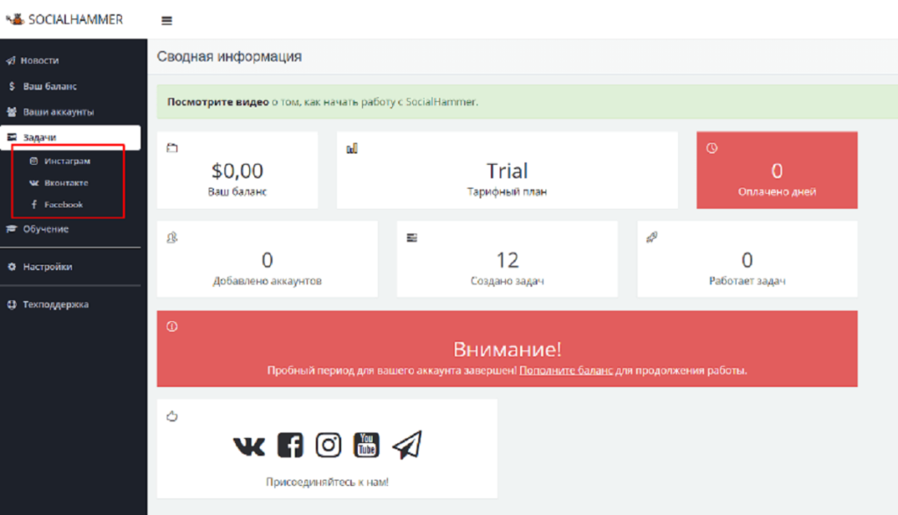Expand the Обучение sidebar section

coord(46,229)
